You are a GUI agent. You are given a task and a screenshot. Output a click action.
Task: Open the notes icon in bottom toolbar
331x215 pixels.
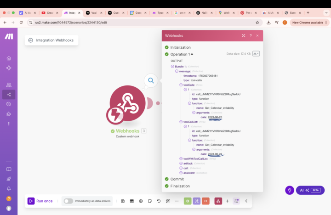click(x=150, y=201)
